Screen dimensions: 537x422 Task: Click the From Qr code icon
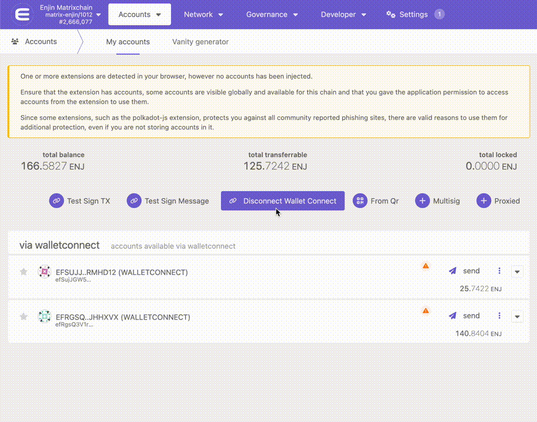coord(360,200)
